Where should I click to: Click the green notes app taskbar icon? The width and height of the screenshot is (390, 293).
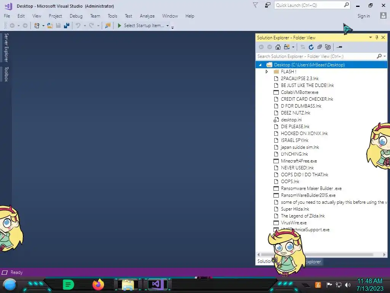tap(68, 285)
